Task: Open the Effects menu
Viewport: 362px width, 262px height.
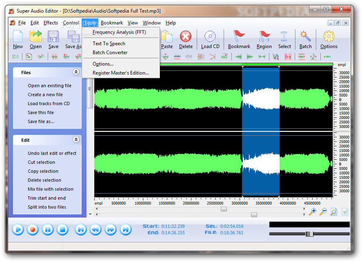Action: [51, 23]
